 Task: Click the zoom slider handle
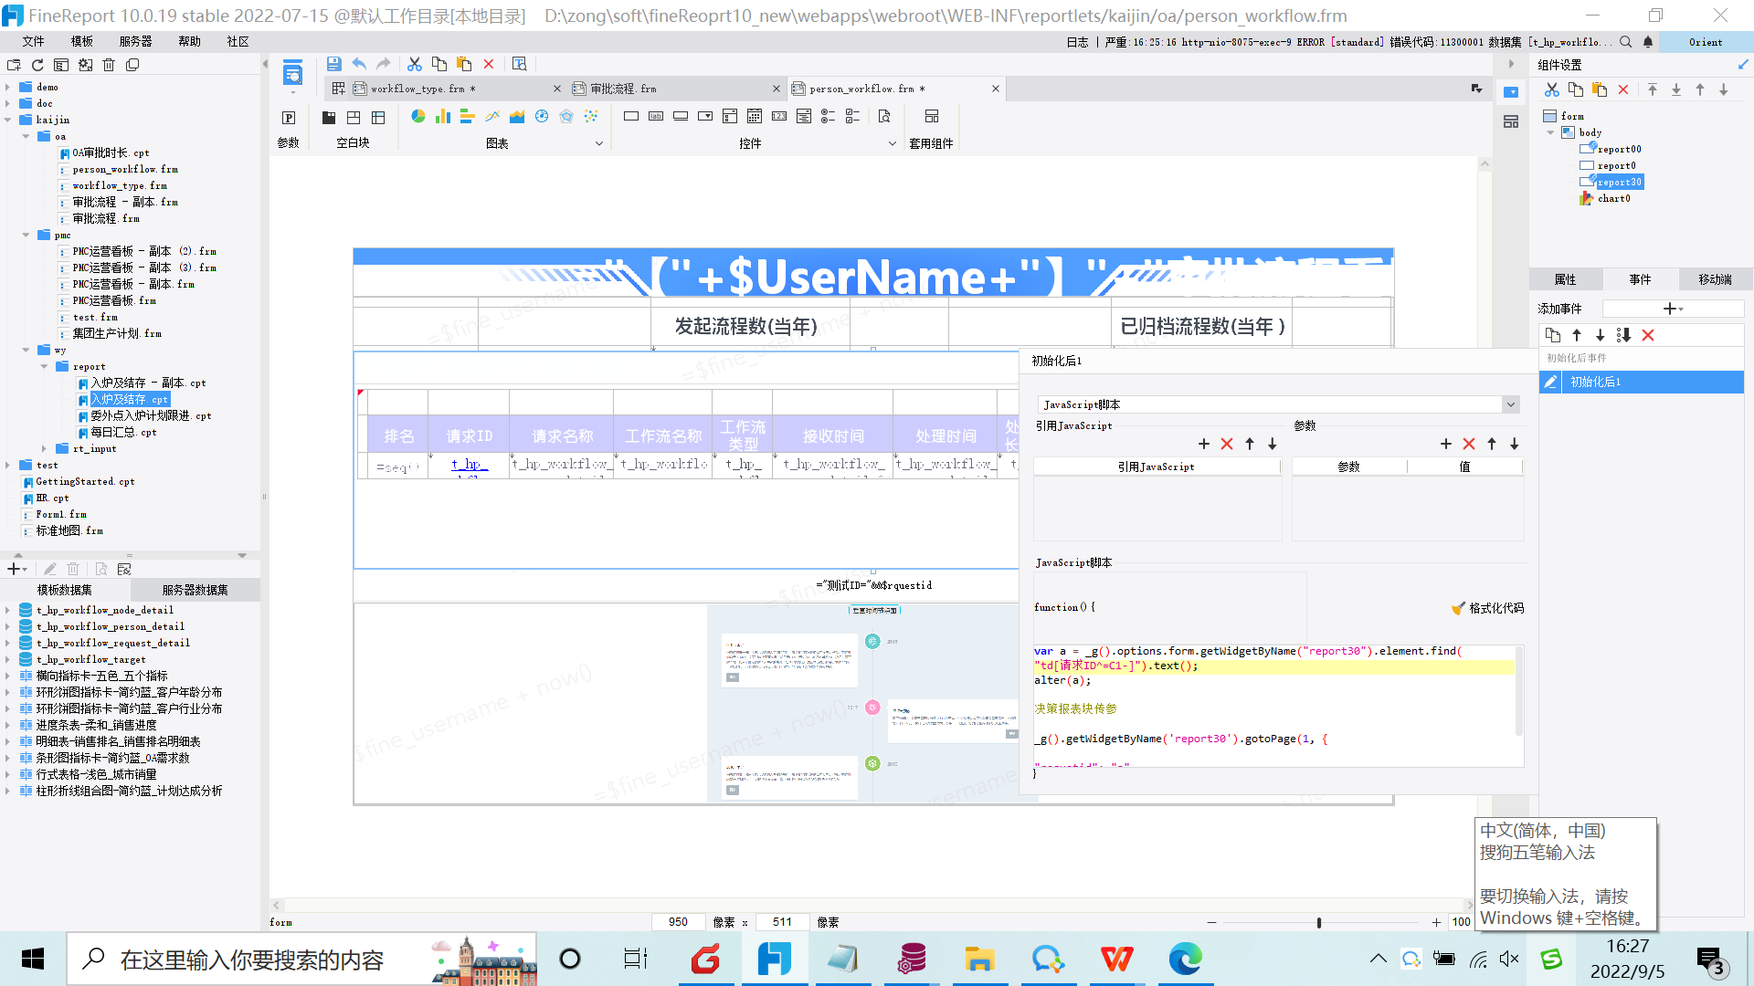click(x=1319, y=922)
